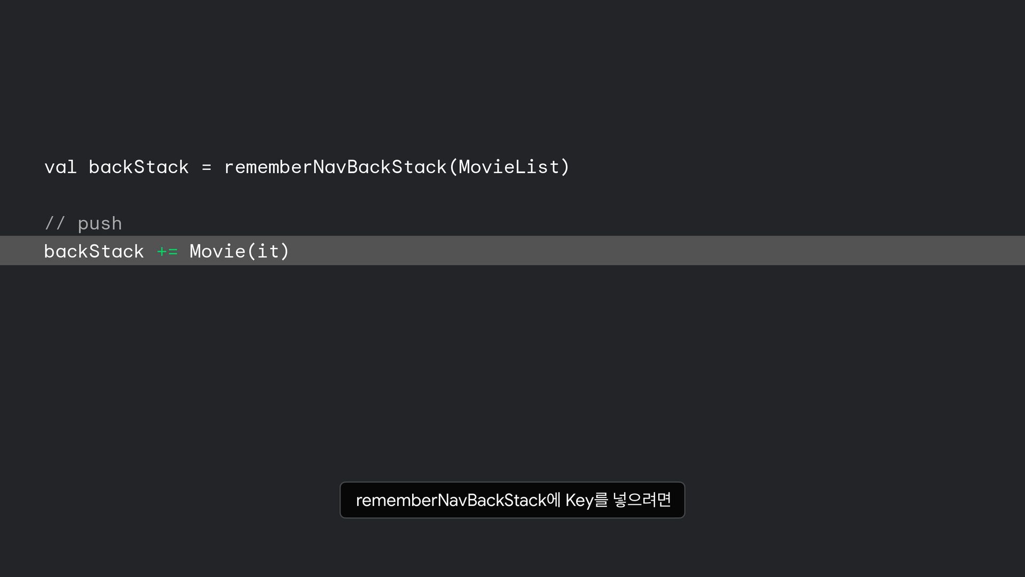Click the 'rememberNavBackStack' function call
The height and width of the screenshot is (577, 1025).
click(335, 167)
